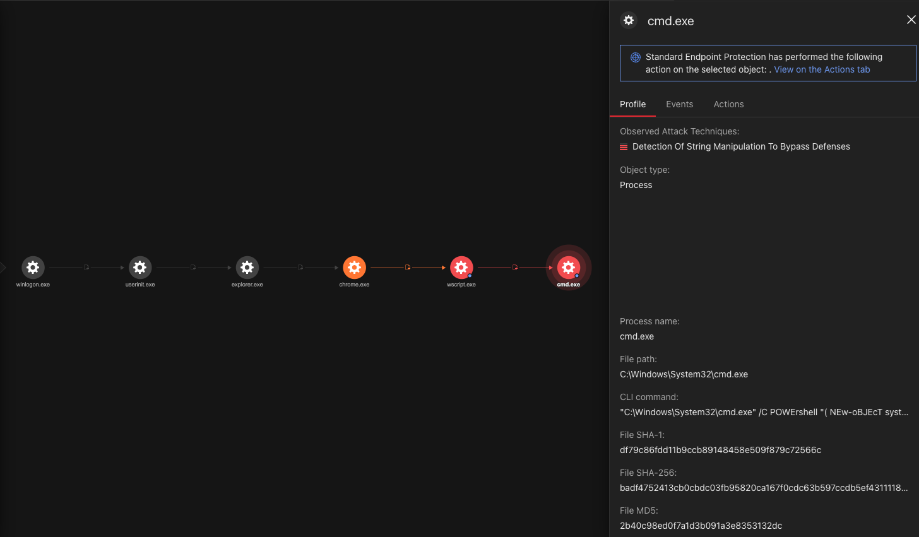Switch to the Profile tab

coord(632,104)
